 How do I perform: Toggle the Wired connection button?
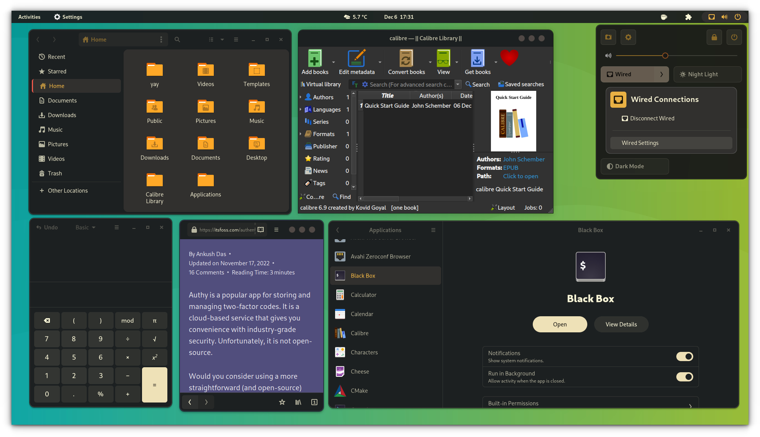(x=628, y=74)
